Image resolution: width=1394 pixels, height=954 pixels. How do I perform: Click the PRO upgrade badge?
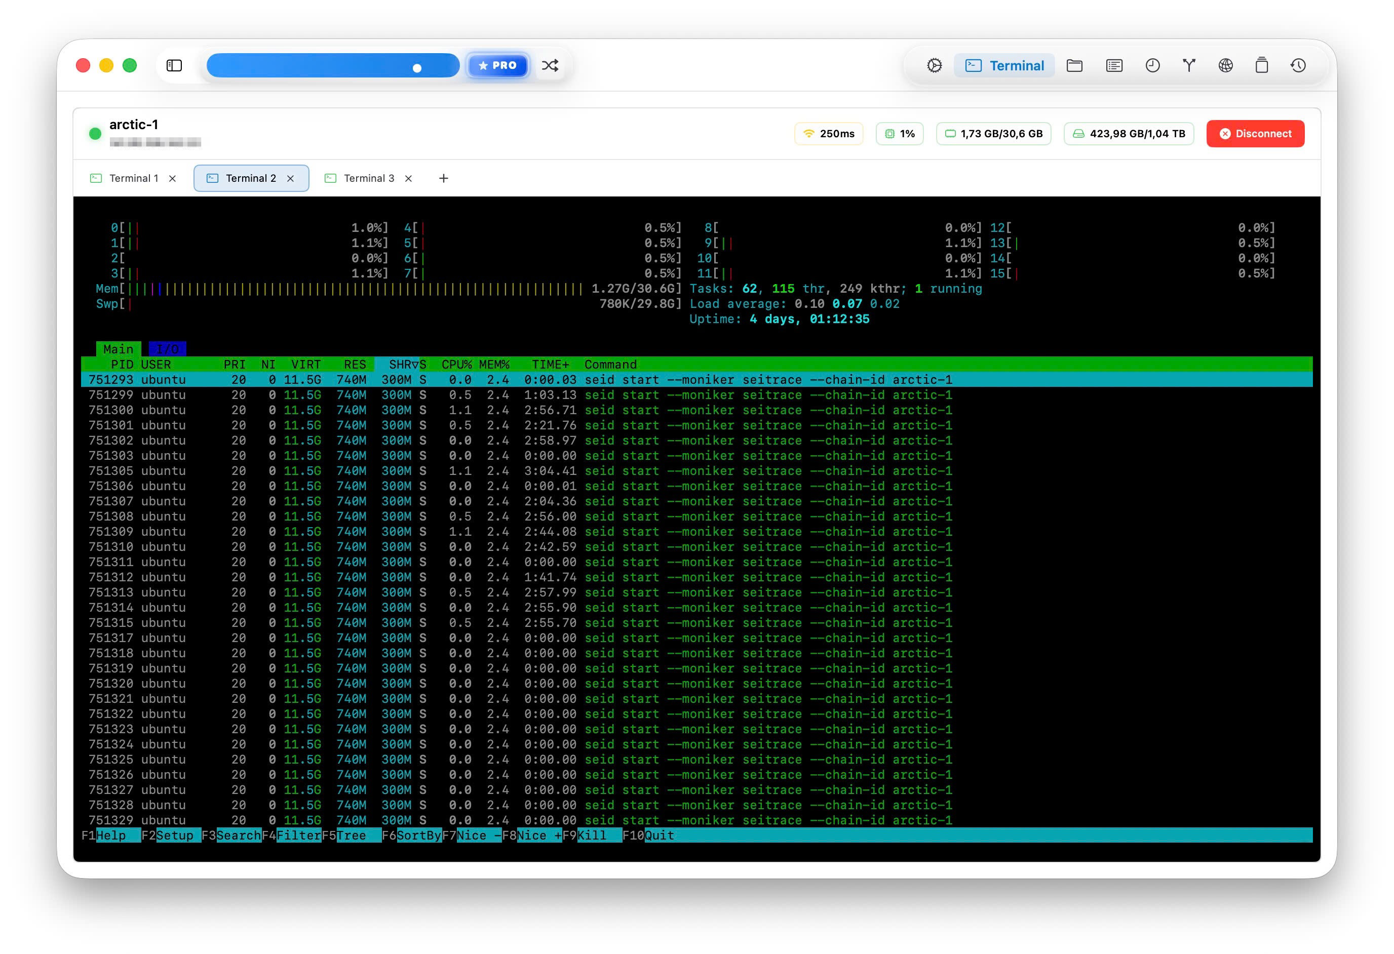coord(498,65)
